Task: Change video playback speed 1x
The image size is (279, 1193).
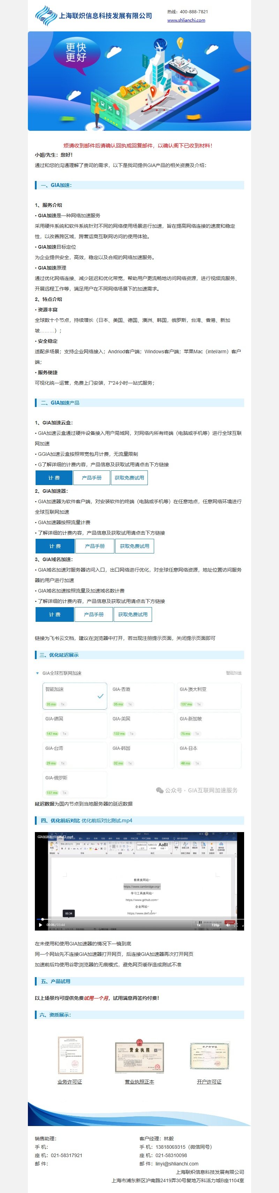Action: [x=198, y=925]
